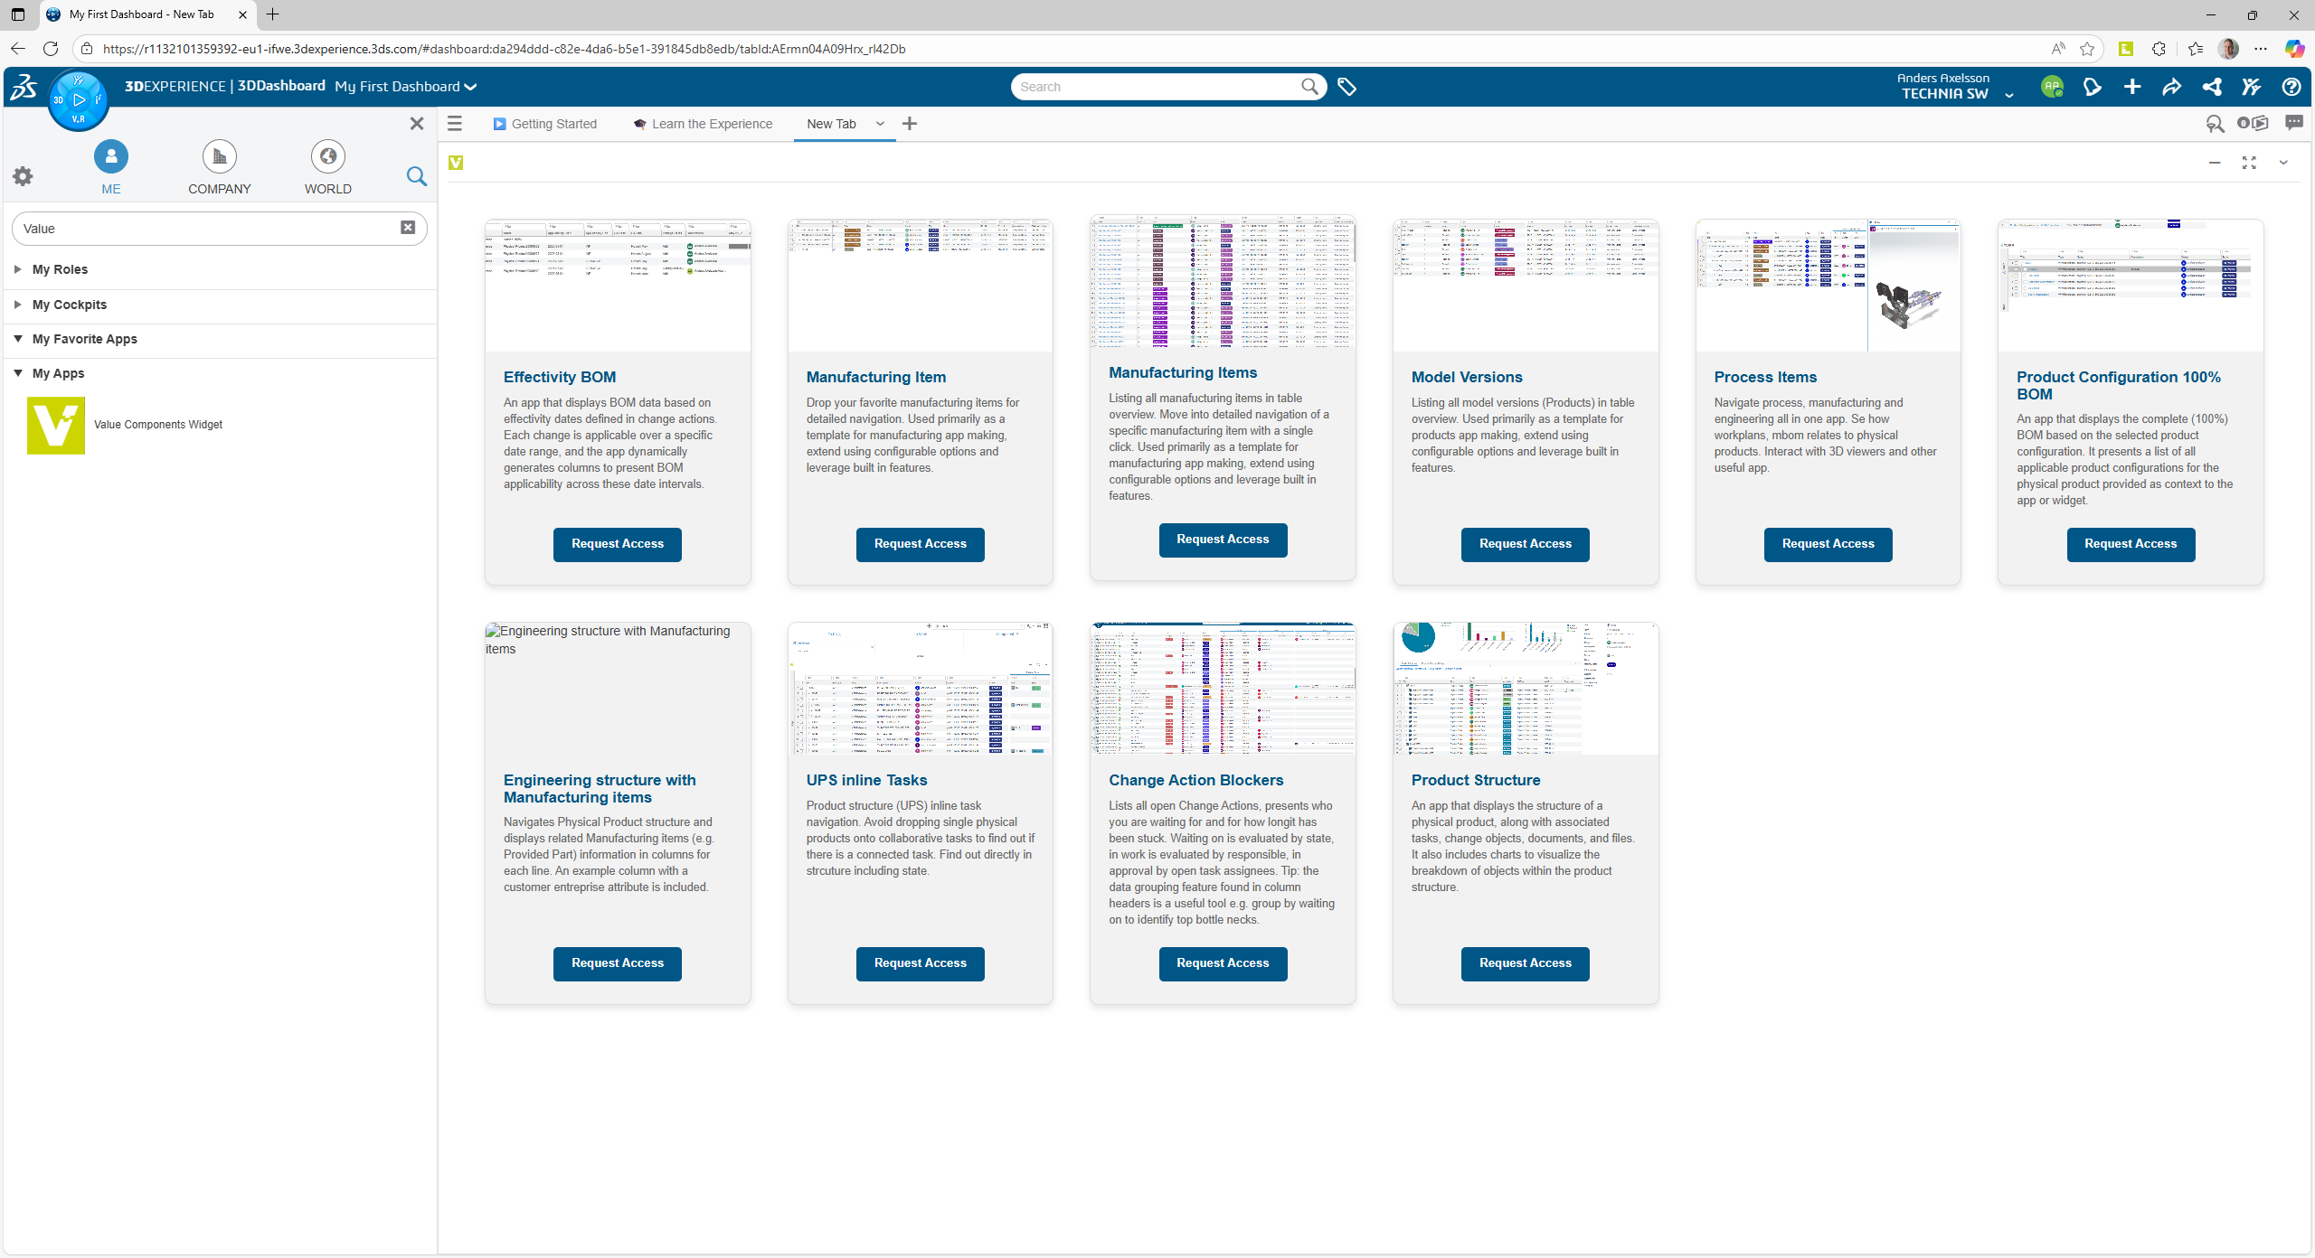Open the chat bubble icon at the tab bar's right
This screenshot has height=1258, width=2315.
click(x=2294, y=123)
